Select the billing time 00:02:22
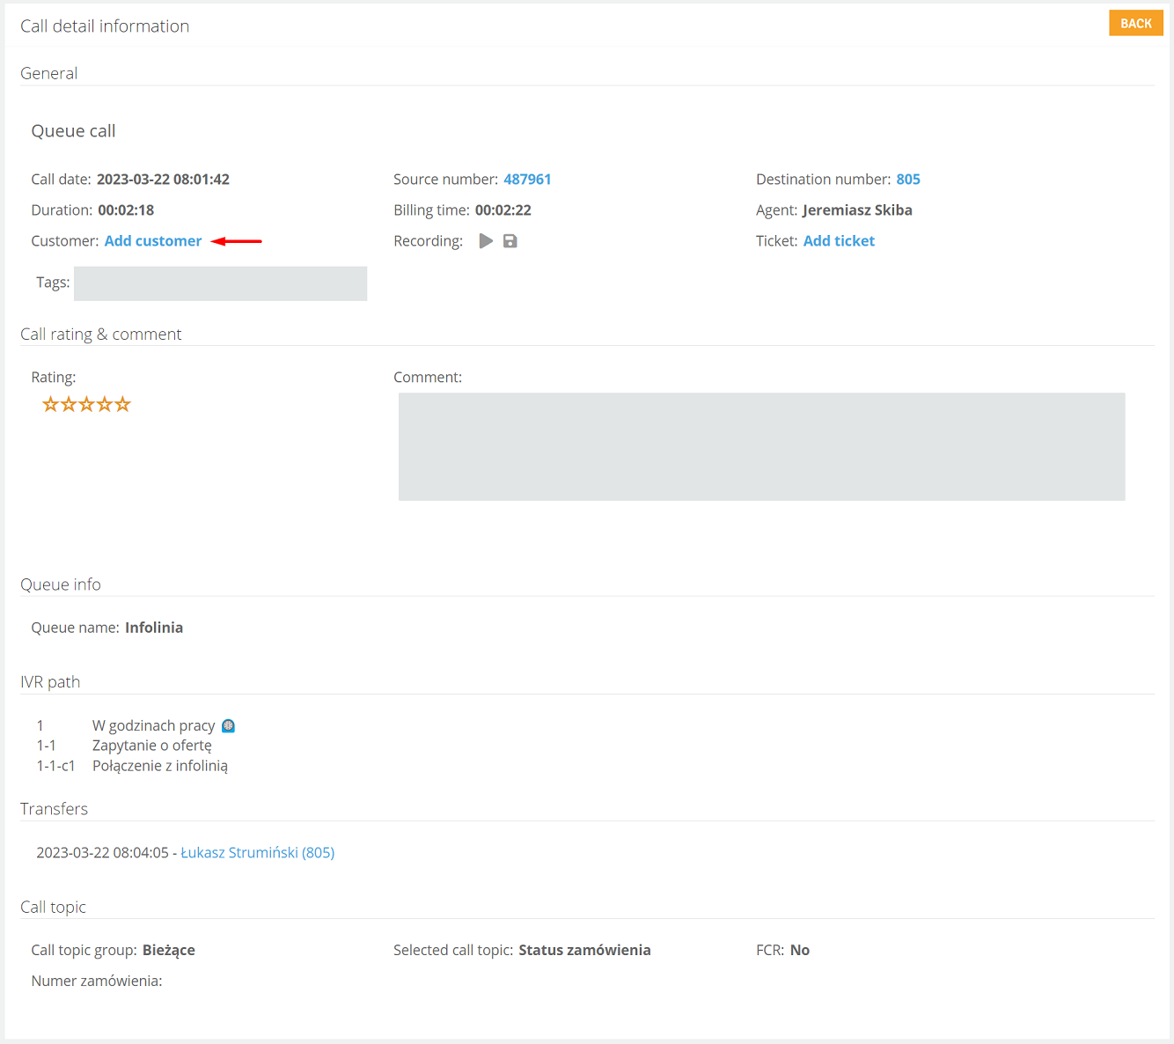The image size is (1174, 1044). pyautogui.click(x=503, y=210)
